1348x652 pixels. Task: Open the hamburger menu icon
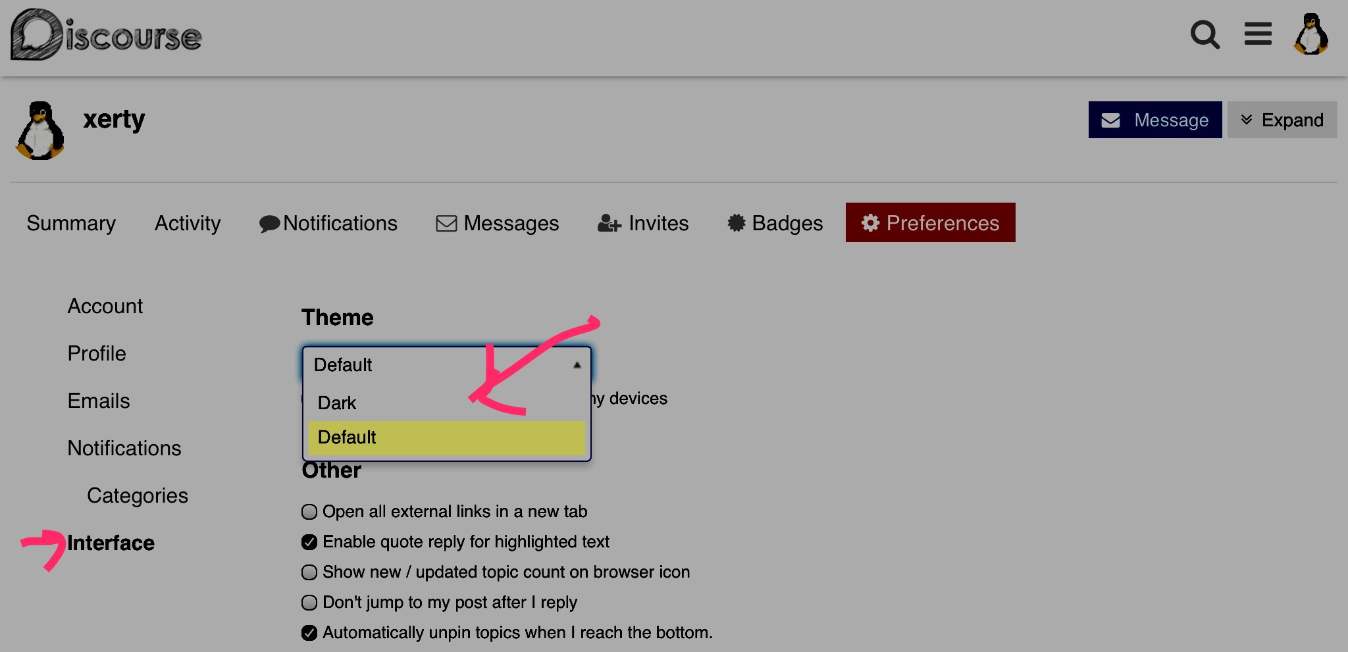pyautogui.click(x=1258, y=34)
